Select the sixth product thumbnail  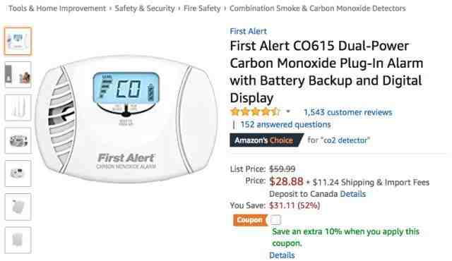click(18, 207)
